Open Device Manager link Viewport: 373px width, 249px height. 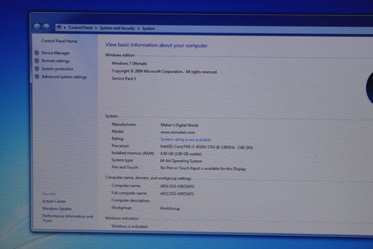tap(55, 53)
